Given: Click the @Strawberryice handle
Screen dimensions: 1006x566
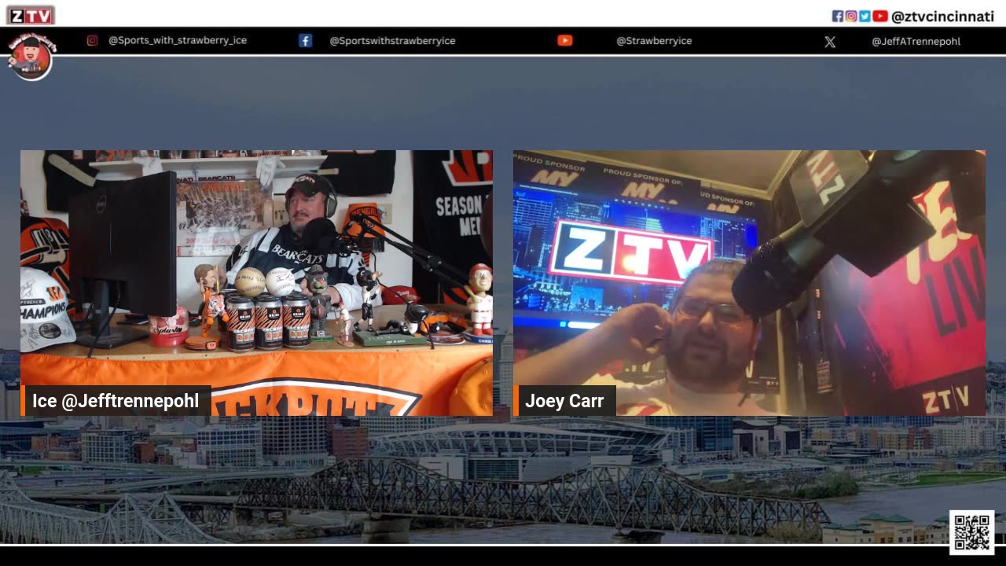Looking at the screenshot, I should coord(654,41).
